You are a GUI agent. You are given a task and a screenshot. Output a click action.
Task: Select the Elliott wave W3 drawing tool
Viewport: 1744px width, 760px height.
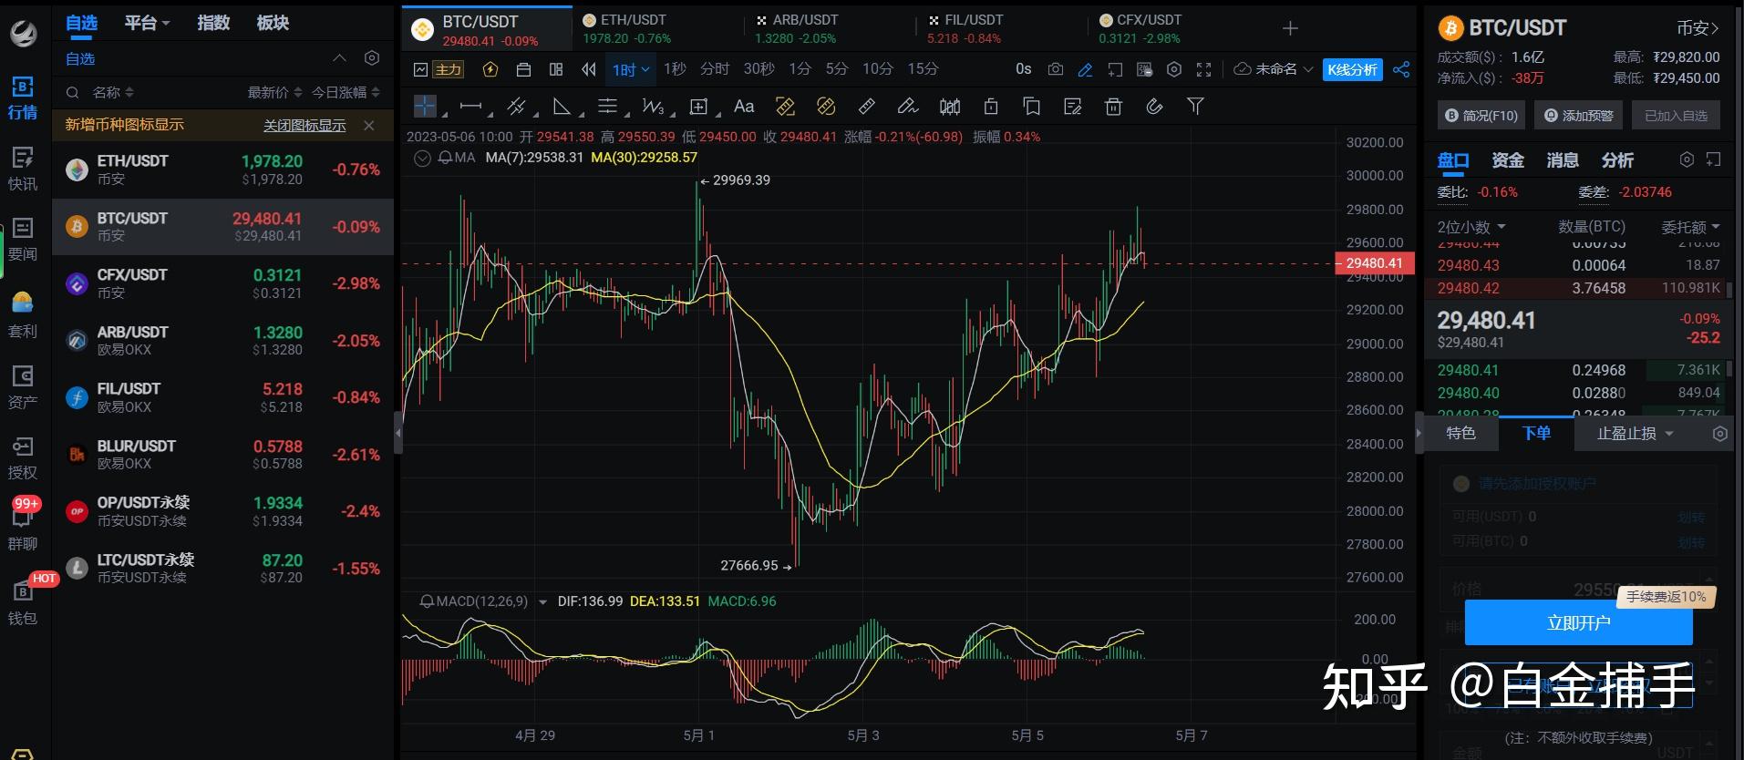[653, 107]
